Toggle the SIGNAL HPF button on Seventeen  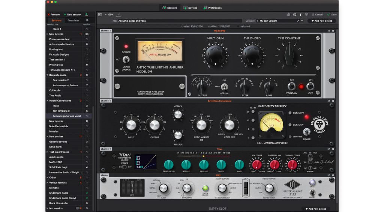pyautogui.click(x=290, y=113)
